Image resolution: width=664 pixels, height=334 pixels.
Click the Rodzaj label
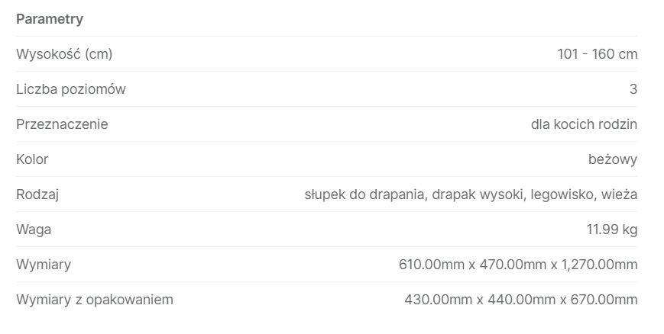point(37,194)
